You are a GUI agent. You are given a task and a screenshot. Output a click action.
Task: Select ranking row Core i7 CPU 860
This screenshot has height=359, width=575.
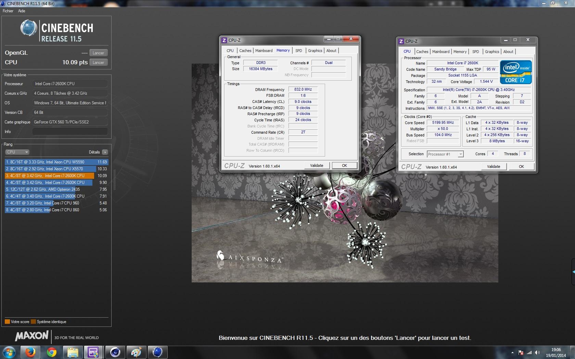click(56, 210)
